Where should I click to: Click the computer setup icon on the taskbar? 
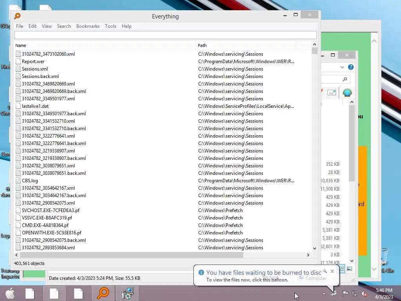[127, 293]
